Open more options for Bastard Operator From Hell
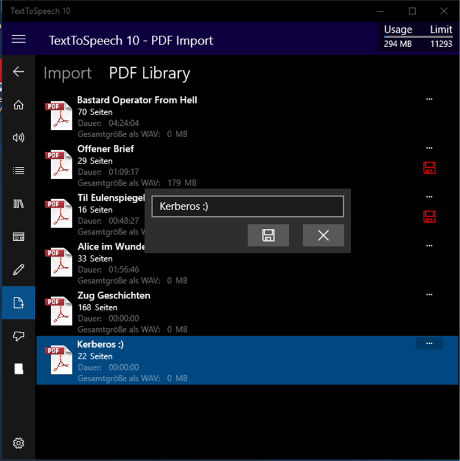This screenshot has width=460, height=461. (429, 99)
